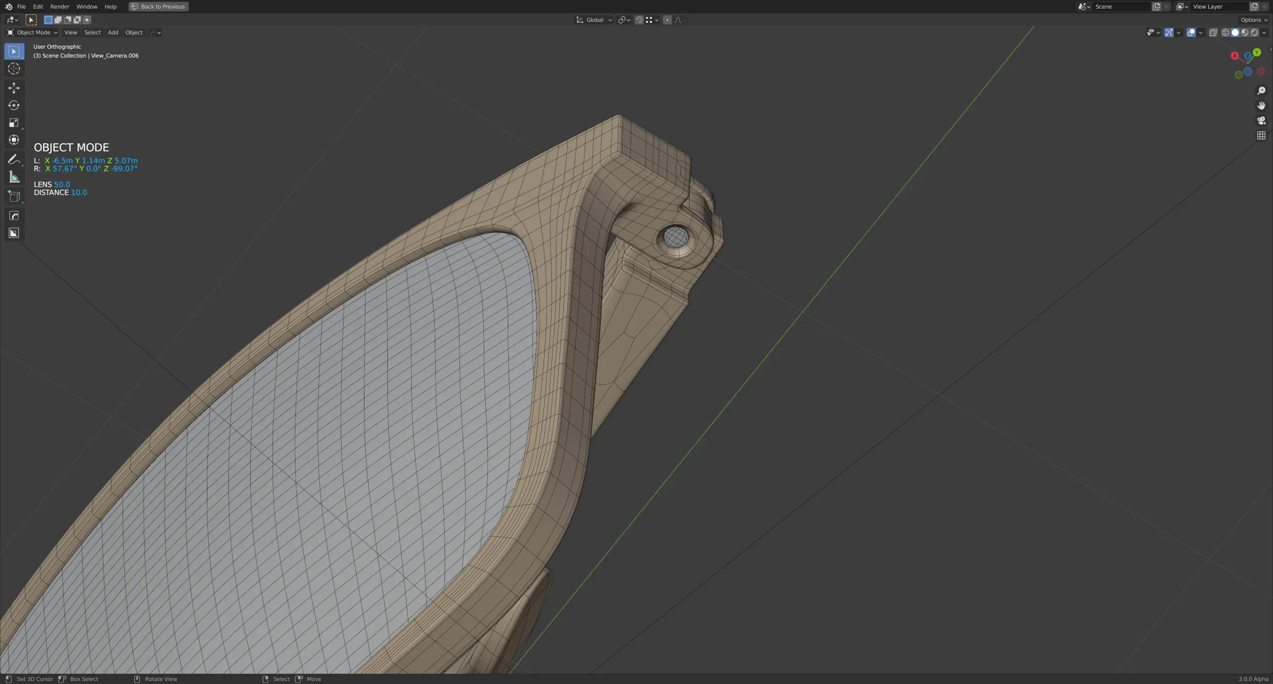The height and width of the screenshot is (684, 1273).
Task: Open the viewport Object menu
Action: click(x=134, y=33)
